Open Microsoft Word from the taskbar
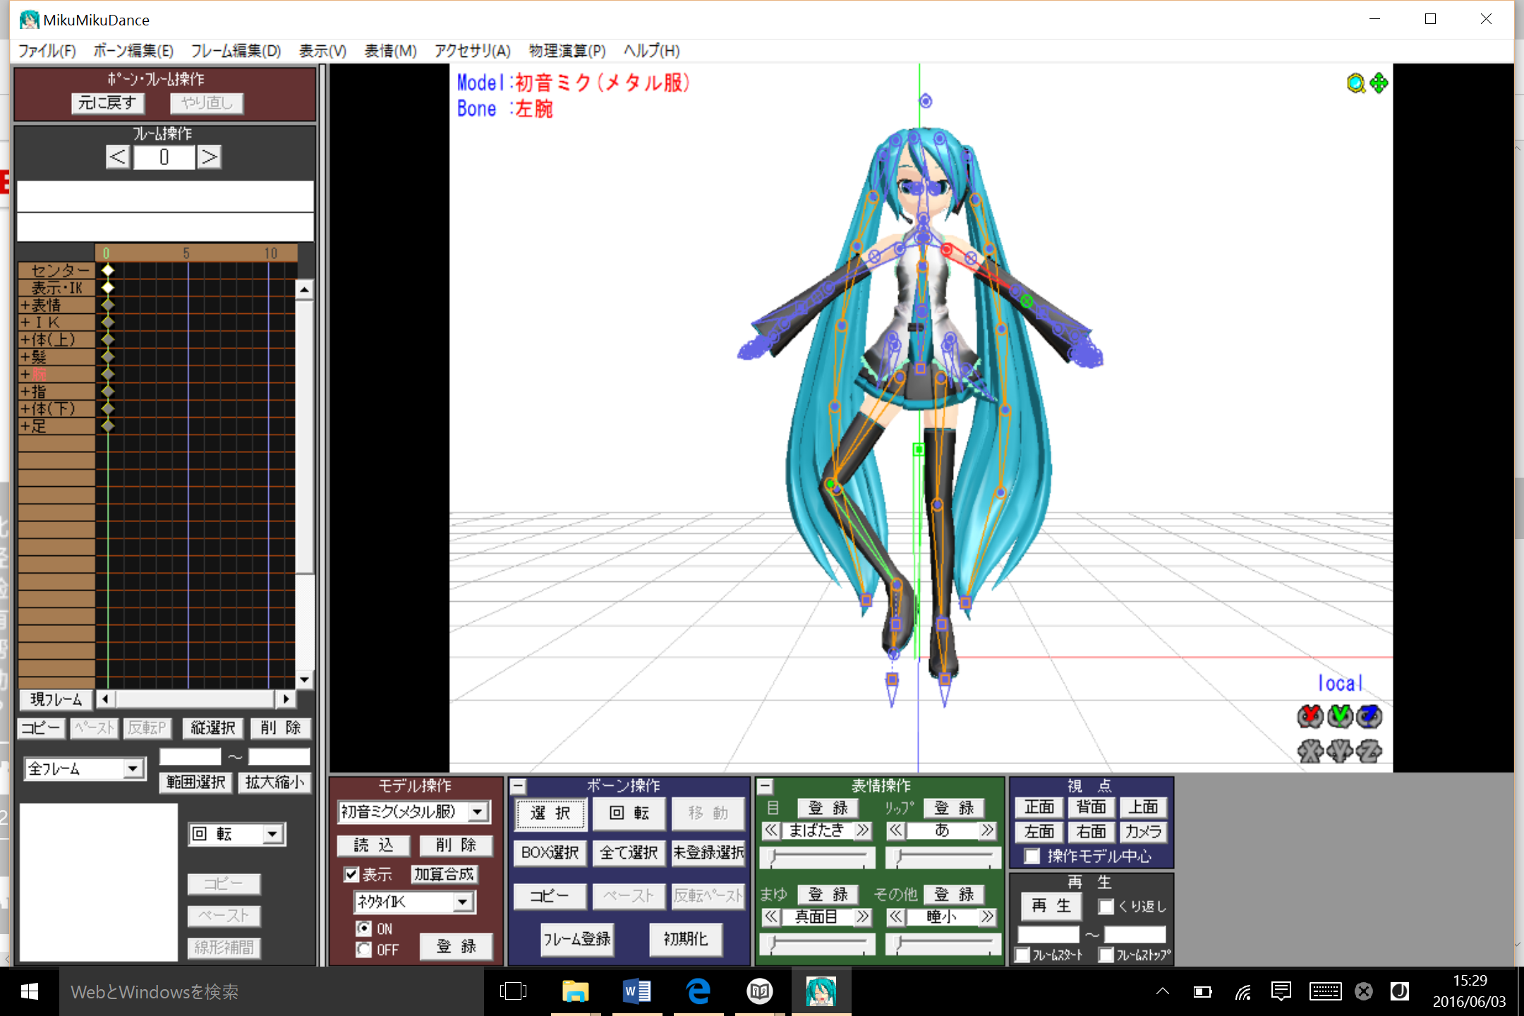The height and width of the screenshot is (1016, 1524). coord(637,992)
